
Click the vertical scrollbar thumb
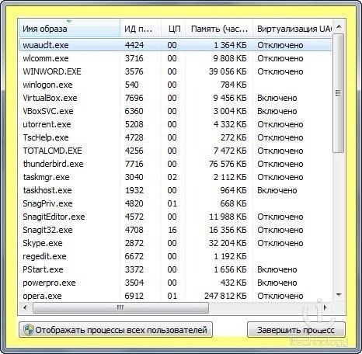pyautogui.click(x=339, y=93)
